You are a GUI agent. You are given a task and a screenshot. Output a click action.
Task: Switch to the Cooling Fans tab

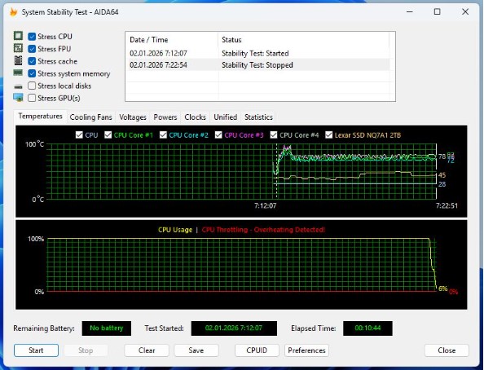tap(90, 117)
